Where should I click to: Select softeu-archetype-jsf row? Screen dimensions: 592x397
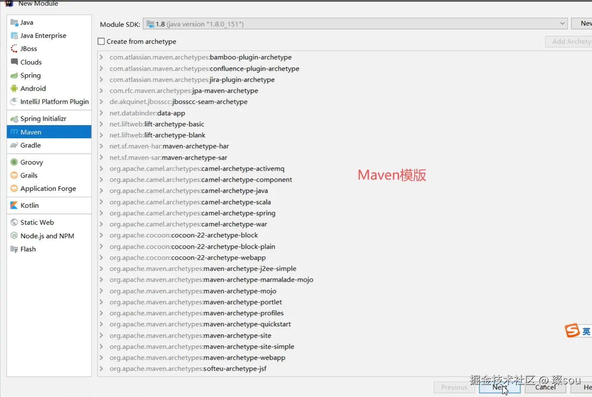click(x=345, y=368)
